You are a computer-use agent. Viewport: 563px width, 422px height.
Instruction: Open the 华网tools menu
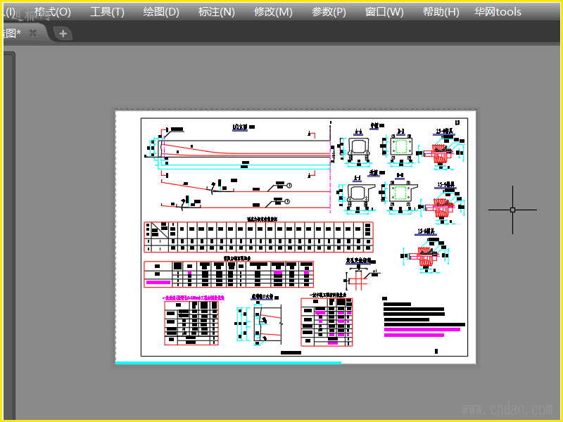click(x=498, y=12)
